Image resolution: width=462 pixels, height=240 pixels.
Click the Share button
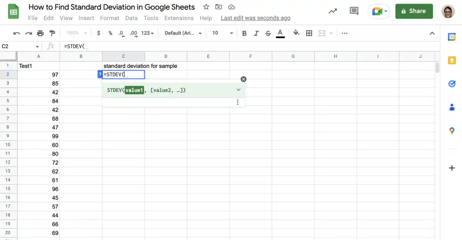(x=414, y=11)
